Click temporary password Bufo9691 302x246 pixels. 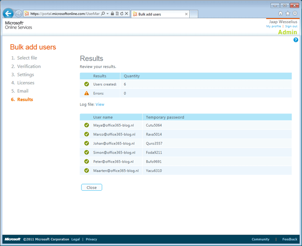154,162
